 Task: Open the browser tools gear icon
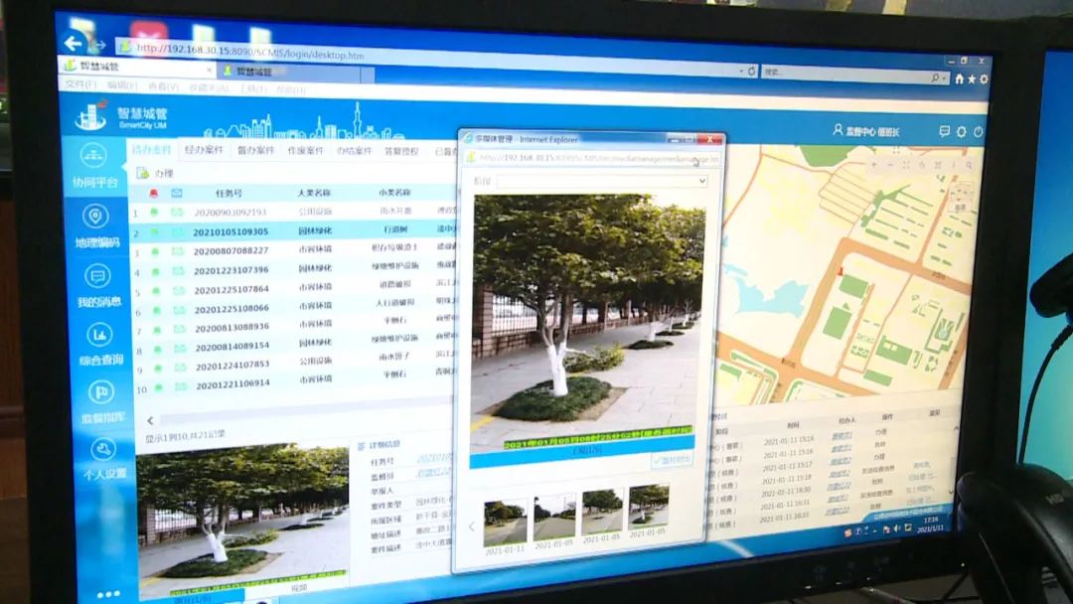pyautogui.click(x=984, y=79)
